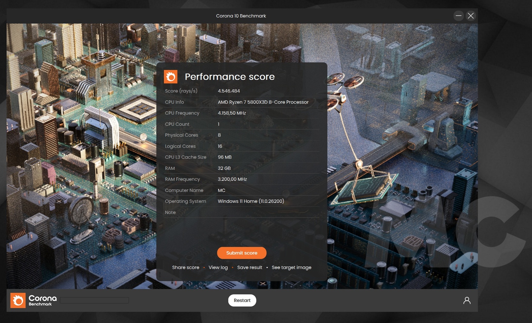Click the "CPU Frequency" label
532x323 pixels.
click(182, 113)
